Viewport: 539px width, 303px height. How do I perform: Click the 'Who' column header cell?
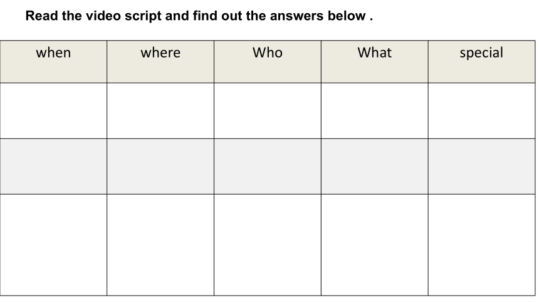point(268,61)
